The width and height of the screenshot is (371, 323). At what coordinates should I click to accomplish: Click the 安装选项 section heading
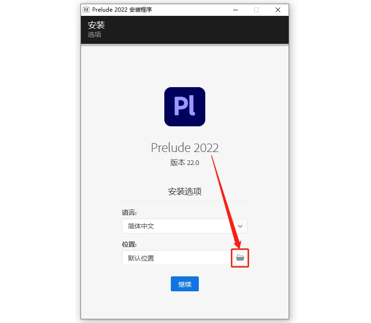(184, 192)
